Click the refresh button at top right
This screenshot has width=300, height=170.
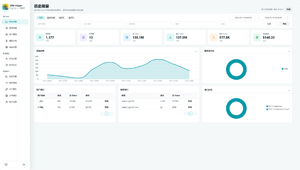click(x=289, y=9)
